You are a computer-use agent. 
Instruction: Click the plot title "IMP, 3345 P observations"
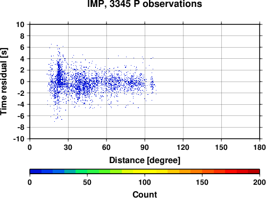pyautogui.click(x=145, y=4)
